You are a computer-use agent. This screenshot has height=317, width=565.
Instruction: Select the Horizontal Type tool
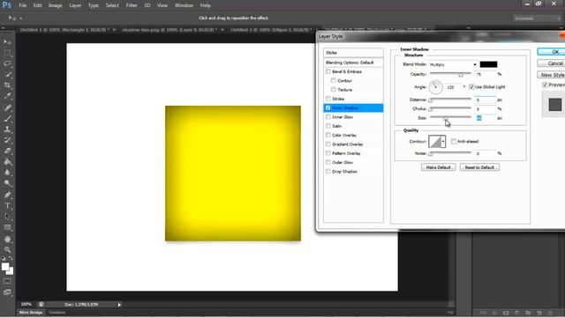pyautogui.click(x=7, y=205)
